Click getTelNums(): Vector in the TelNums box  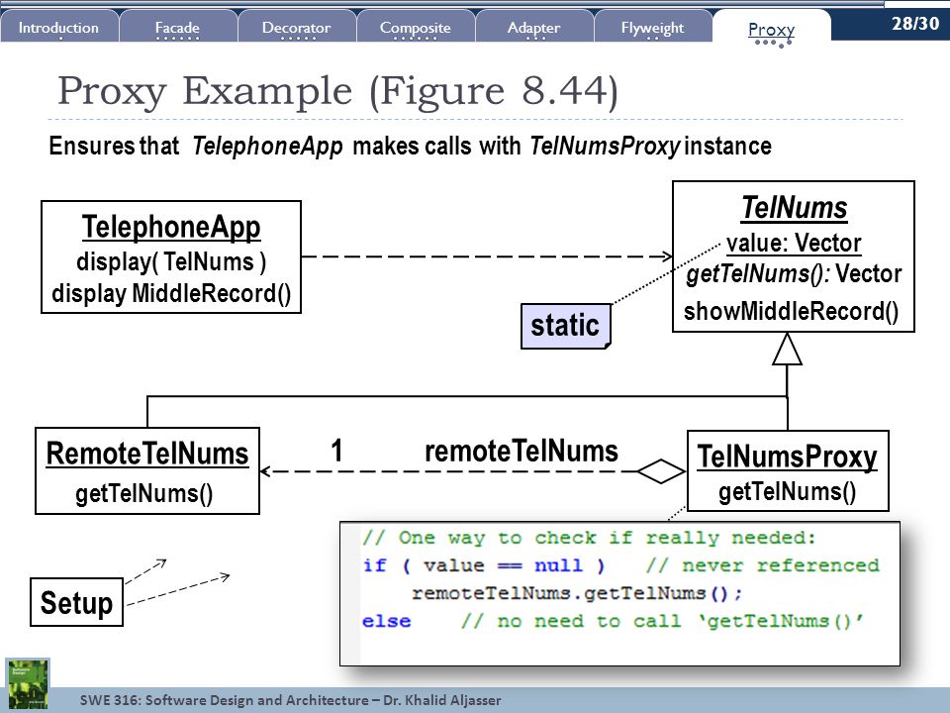tap(794, 274)
